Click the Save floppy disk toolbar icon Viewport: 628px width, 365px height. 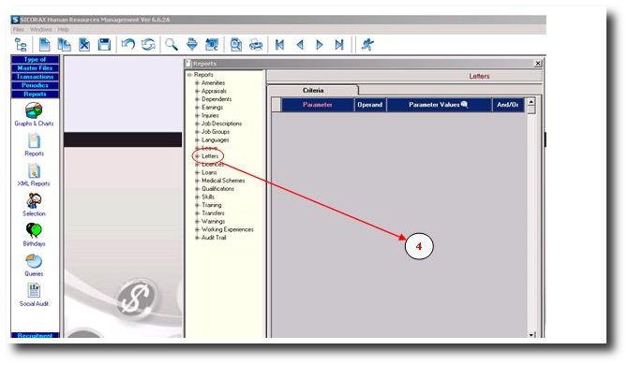(104, 44)
